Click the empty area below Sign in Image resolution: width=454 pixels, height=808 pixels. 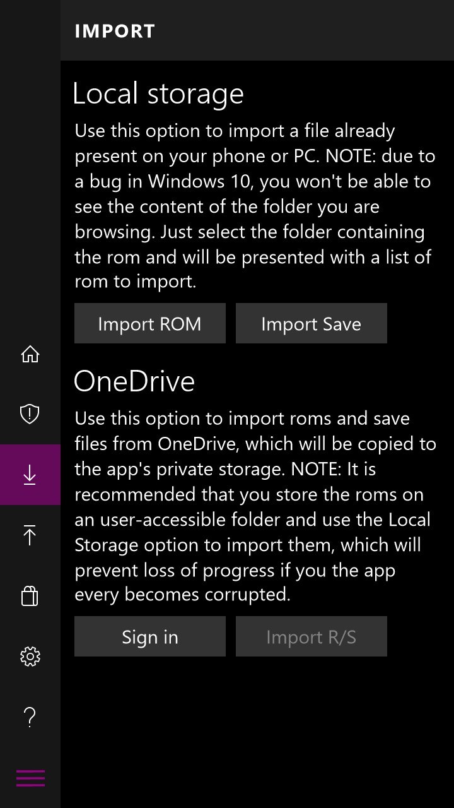257,732
